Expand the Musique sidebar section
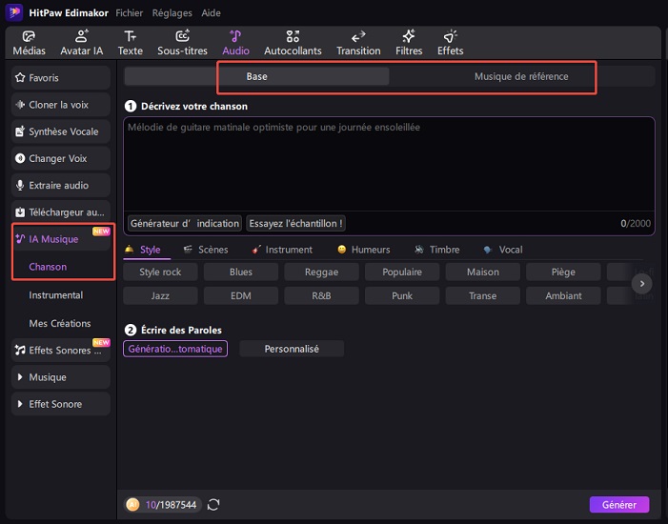668x524 pixels. click(63, 377)
